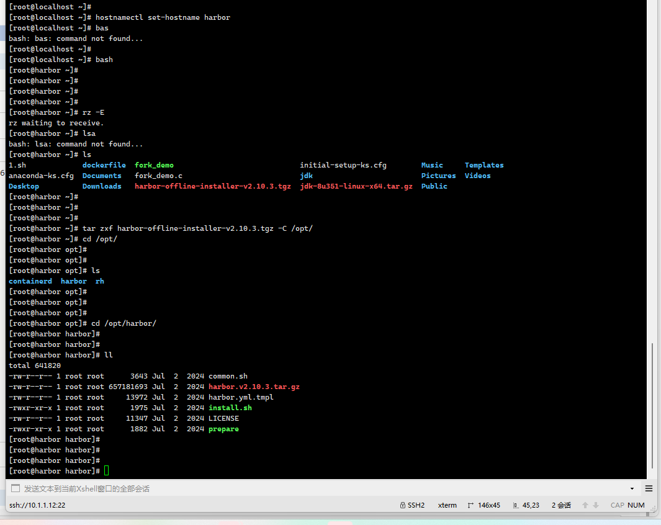The image size is (661, 525).
Task: Click the Downloads directory name
Action: [102, 186]
